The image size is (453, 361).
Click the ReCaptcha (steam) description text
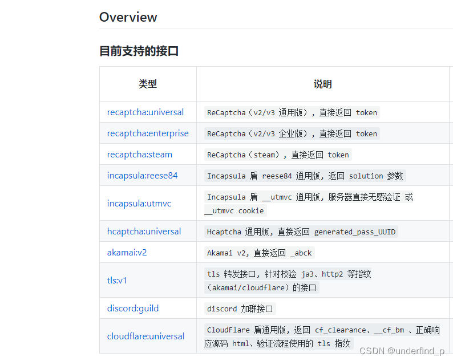278,155
